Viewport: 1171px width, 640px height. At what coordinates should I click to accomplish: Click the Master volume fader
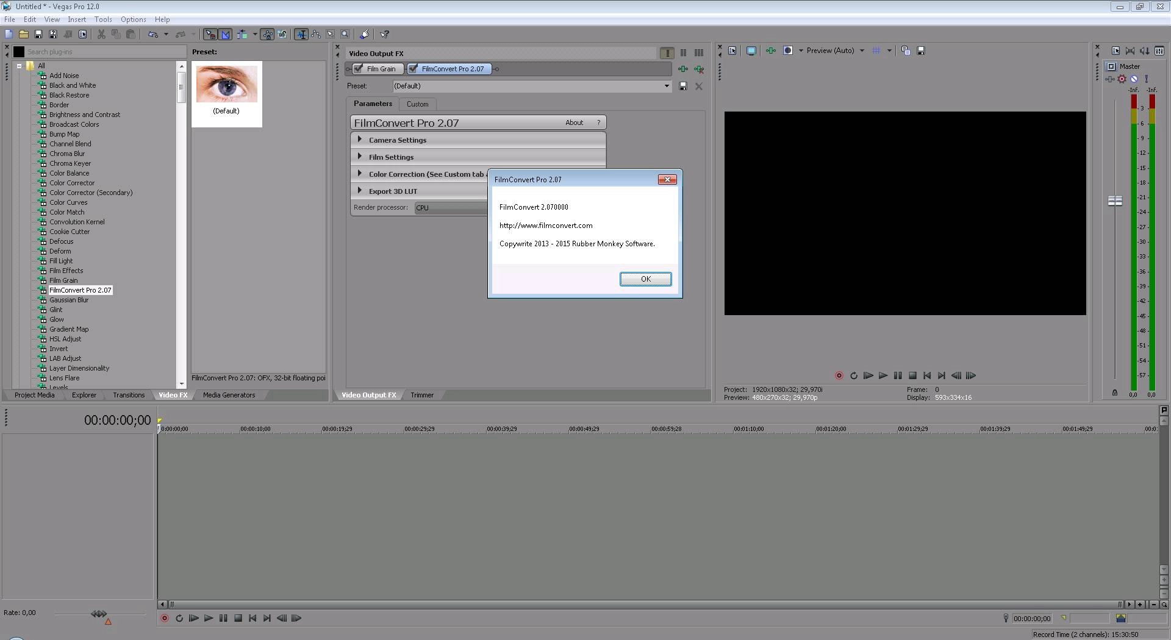pyautogui.click(x=1115, y=201)
